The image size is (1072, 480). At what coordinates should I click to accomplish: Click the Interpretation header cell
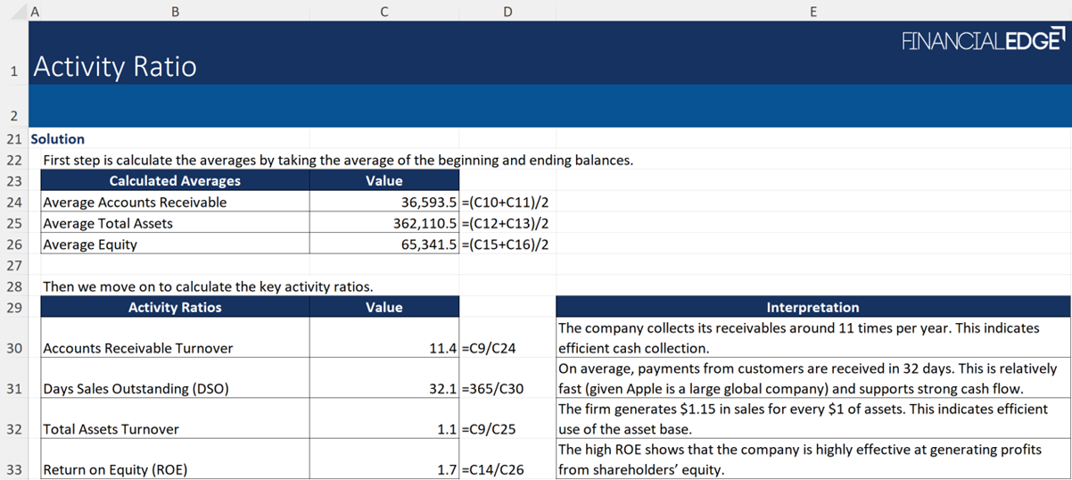pos(812,308)
